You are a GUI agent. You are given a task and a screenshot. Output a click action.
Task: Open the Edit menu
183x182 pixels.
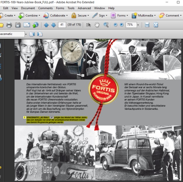[x=6, y=8]
